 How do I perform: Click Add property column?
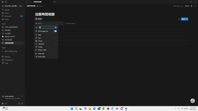click(70, 23)
